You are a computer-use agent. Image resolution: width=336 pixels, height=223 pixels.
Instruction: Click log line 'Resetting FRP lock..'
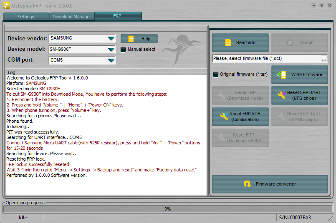tap(27, 159)
